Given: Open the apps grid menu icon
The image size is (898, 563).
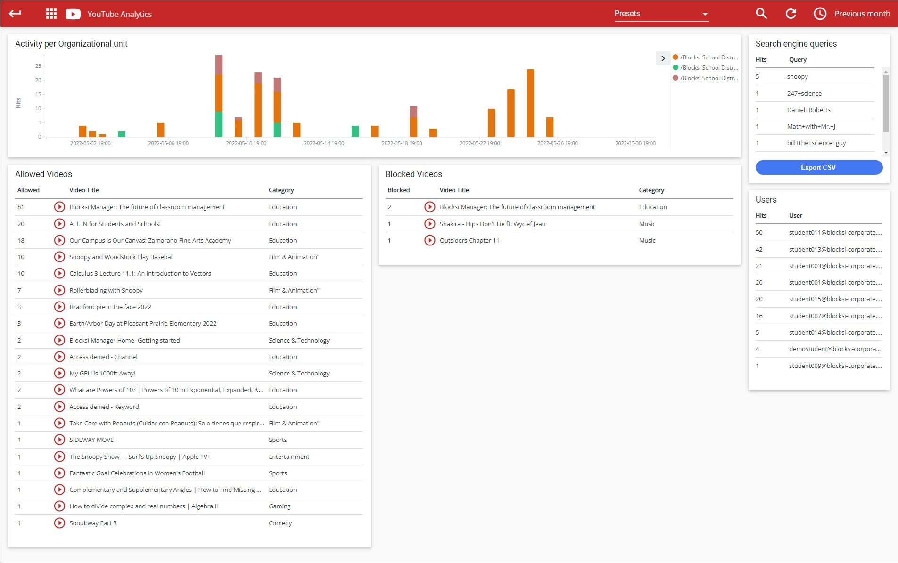Looking at the screenshot, I should [51, 14].
